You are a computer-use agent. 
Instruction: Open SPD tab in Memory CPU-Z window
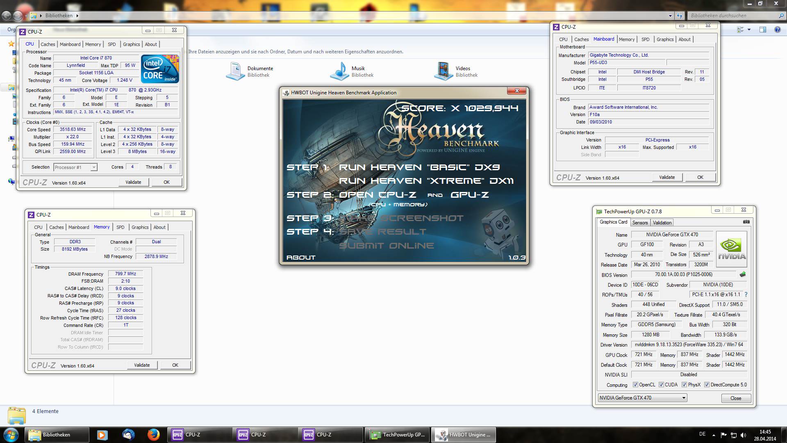pyautogui.click(x=120, y=227)
